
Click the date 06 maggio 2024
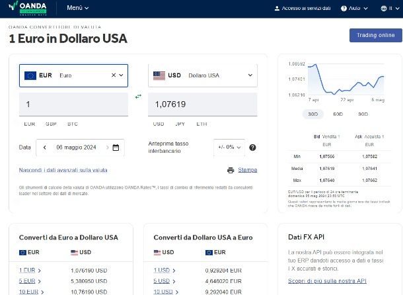[x=76, y=147]
